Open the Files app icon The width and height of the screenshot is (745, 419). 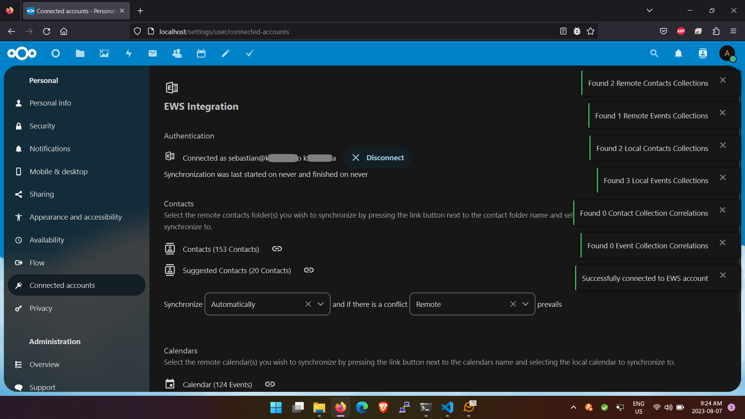(x=80, y=54)
